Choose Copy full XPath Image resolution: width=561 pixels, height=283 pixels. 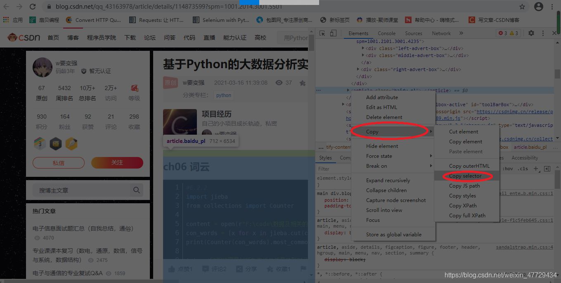tap(466, 216)
